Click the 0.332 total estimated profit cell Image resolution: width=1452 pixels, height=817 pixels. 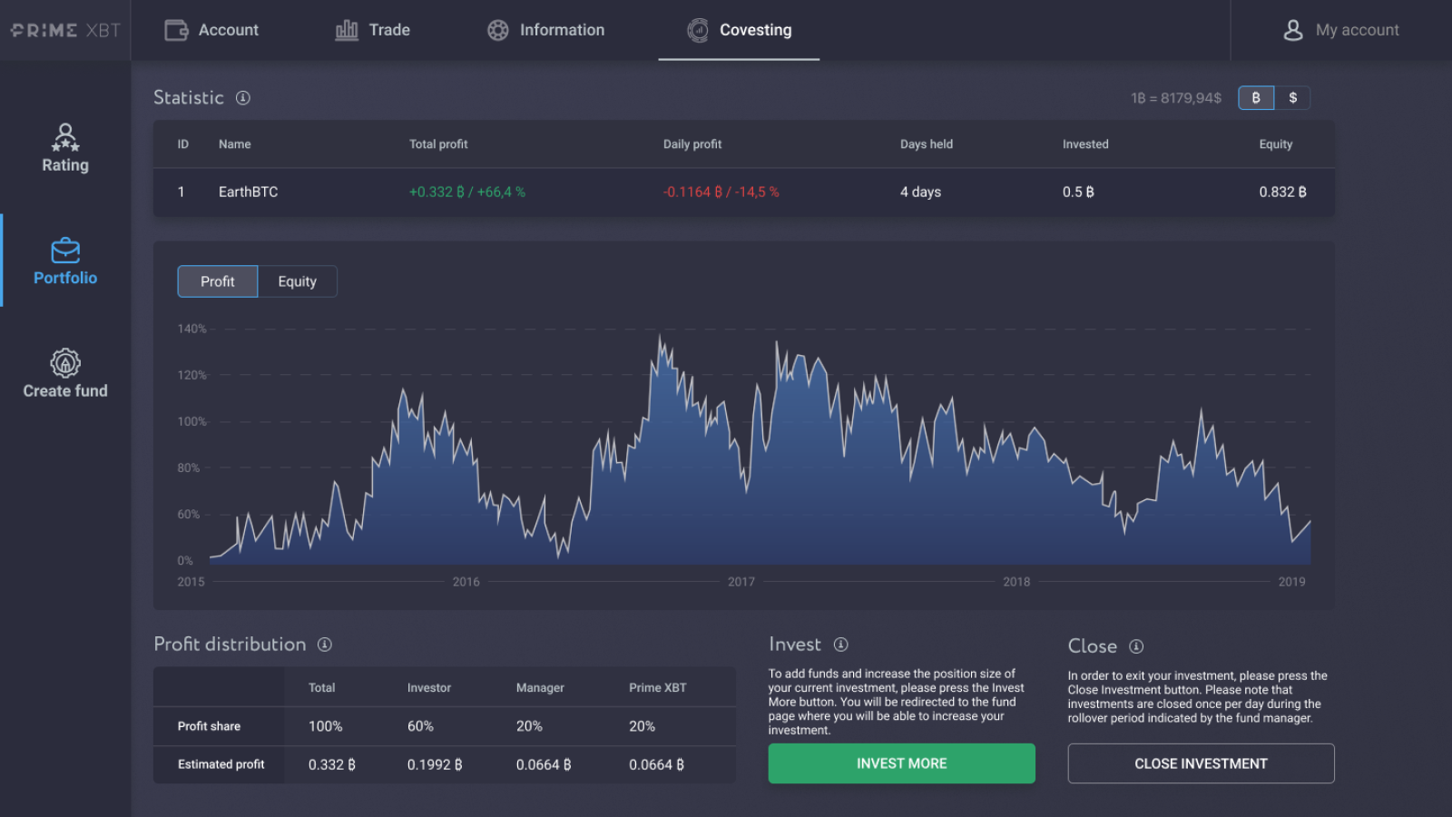tap(332, 765)
